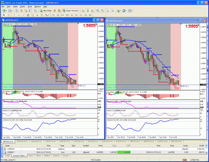Image resolution: width=209 pixels, height=162 pixels.
Task: Close the terminal panel with its X
Action: click(x=2, y=145)
